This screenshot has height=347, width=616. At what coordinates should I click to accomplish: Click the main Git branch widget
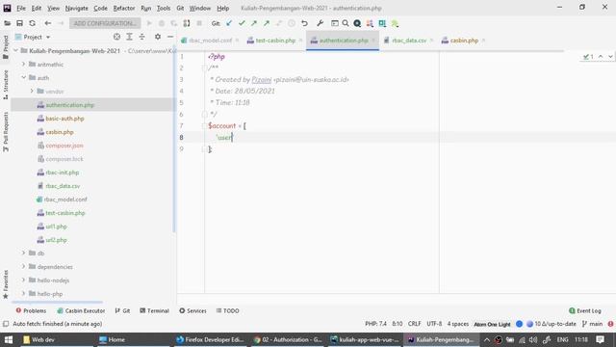click(x=593, y=324)
